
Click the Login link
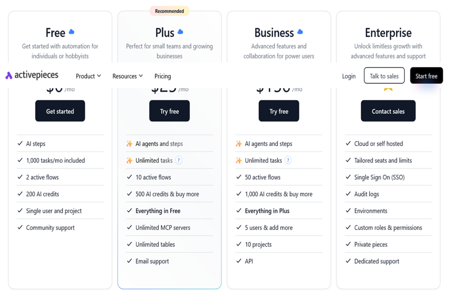click(x=349, y=76)
